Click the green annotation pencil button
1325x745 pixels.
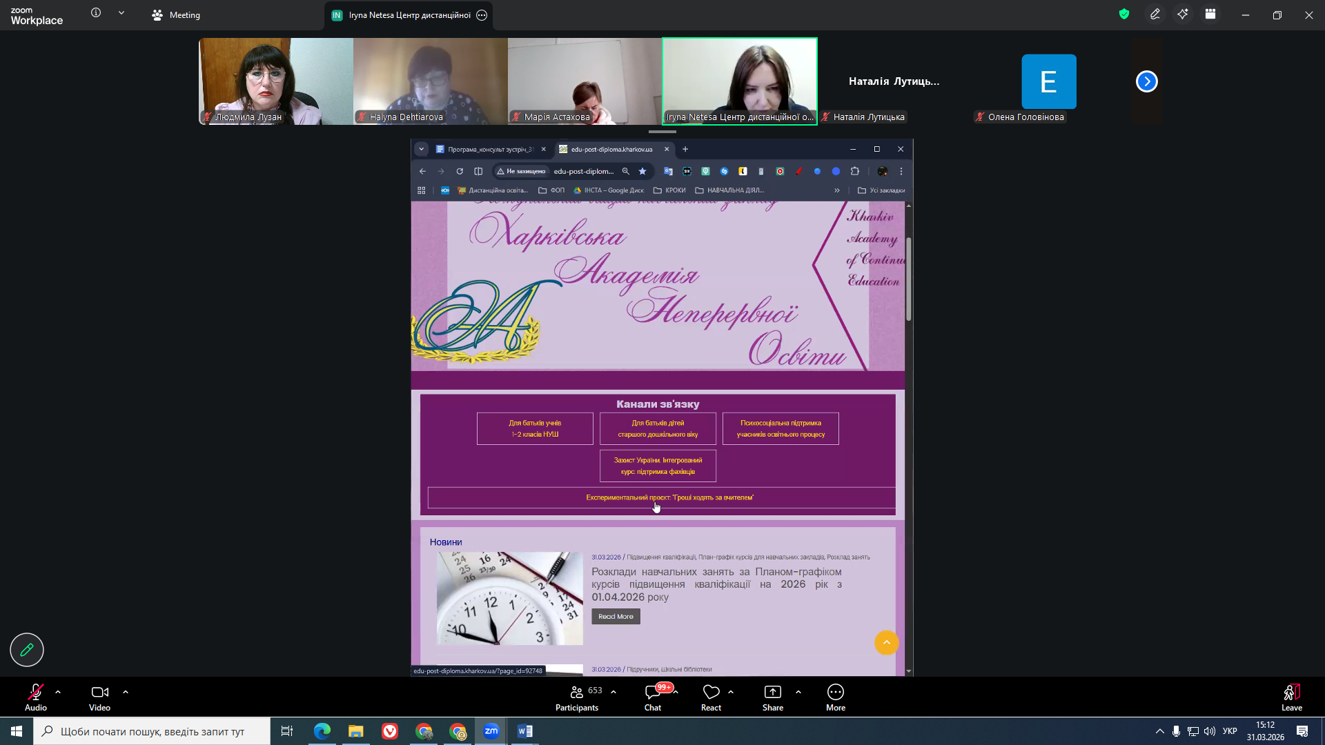pyautogui.click(x=27, y=650)
